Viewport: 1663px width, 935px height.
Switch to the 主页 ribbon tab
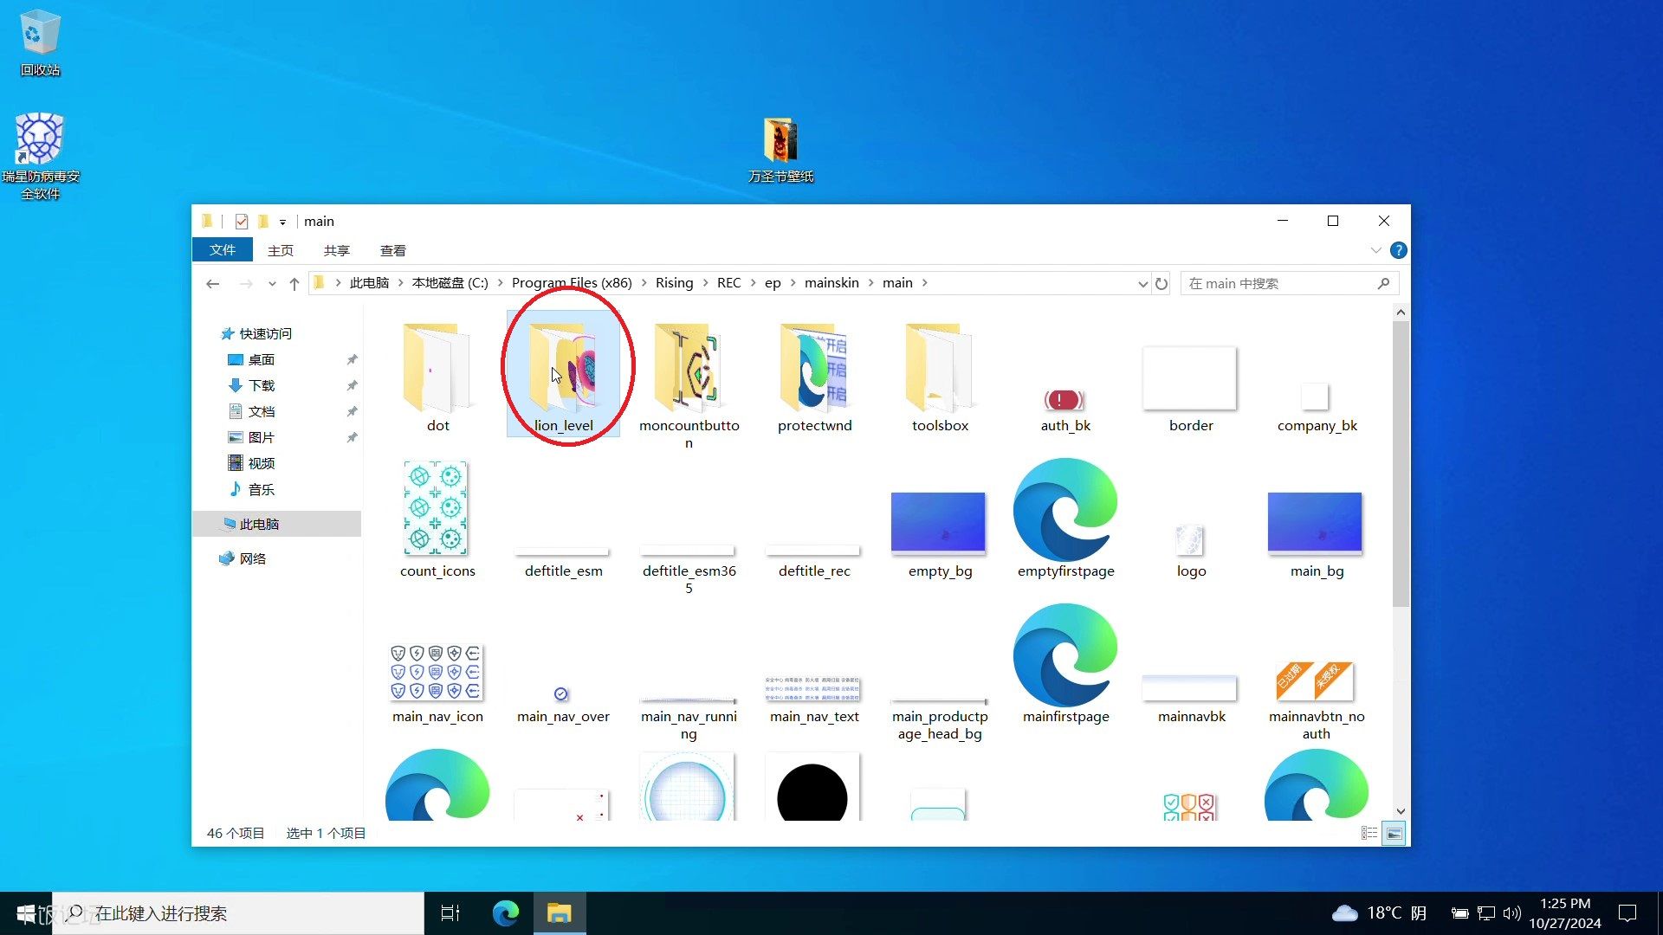(280, 250)
